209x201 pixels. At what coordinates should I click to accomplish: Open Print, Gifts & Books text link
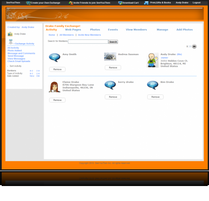click(160, 3)
